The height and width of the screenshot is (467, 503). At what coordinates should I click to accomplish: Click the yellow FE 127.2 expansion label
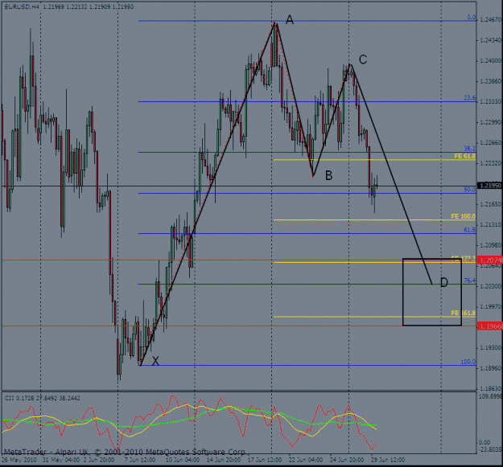click(x=464, y=258)
